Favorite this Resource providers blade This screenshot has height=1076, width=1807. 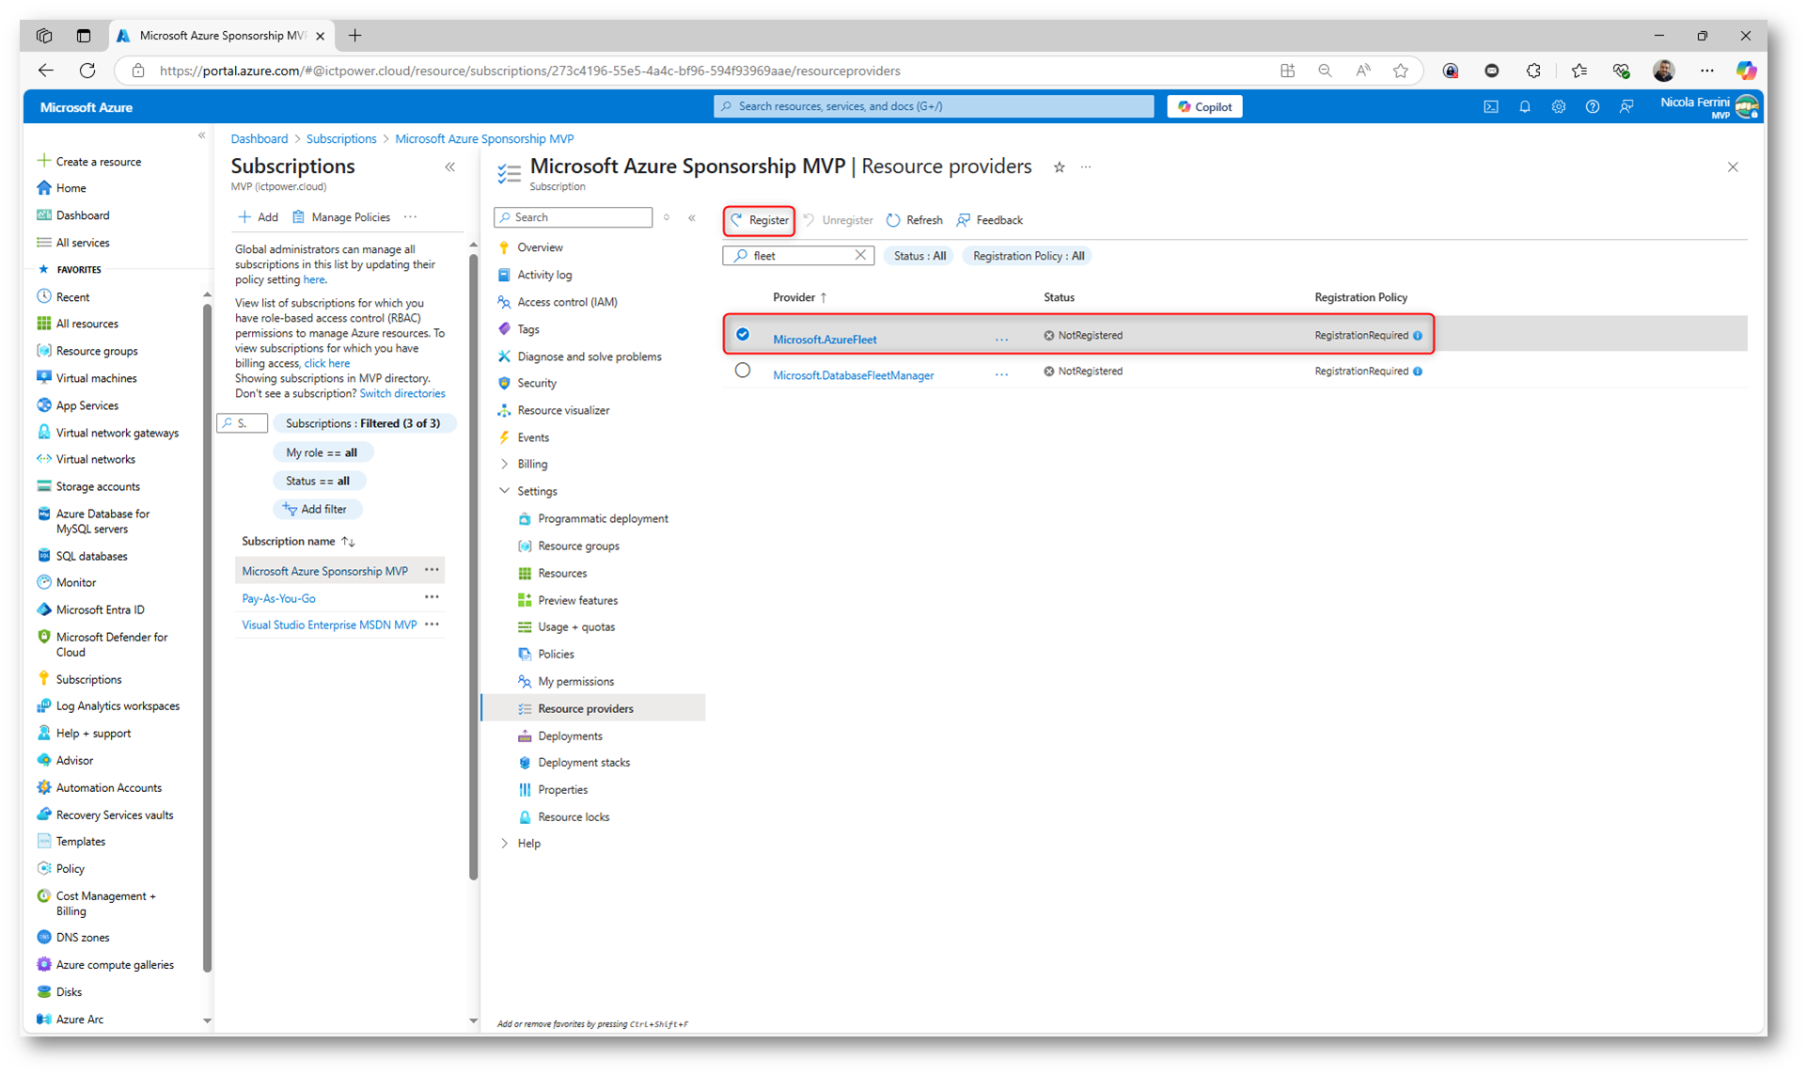1060,167
